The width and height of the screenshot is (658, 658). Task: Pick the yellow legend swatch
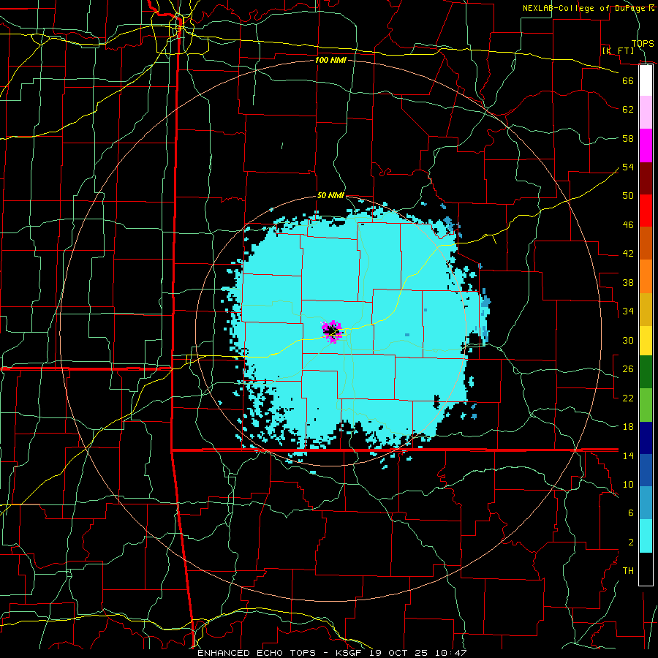click(646, 340)
